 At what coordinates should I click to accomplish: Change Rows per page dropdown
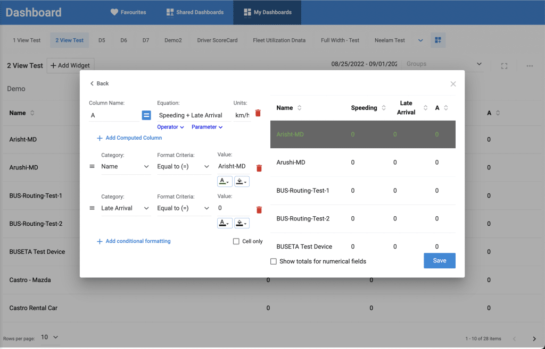(x=49, y=337)
